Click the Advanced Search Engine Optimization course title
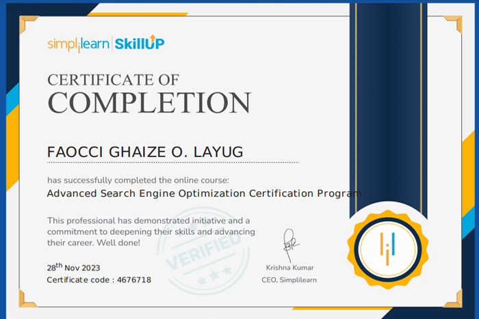Image resolution: width=479 pixels, height=319 pixels. [x=203, y=193]
